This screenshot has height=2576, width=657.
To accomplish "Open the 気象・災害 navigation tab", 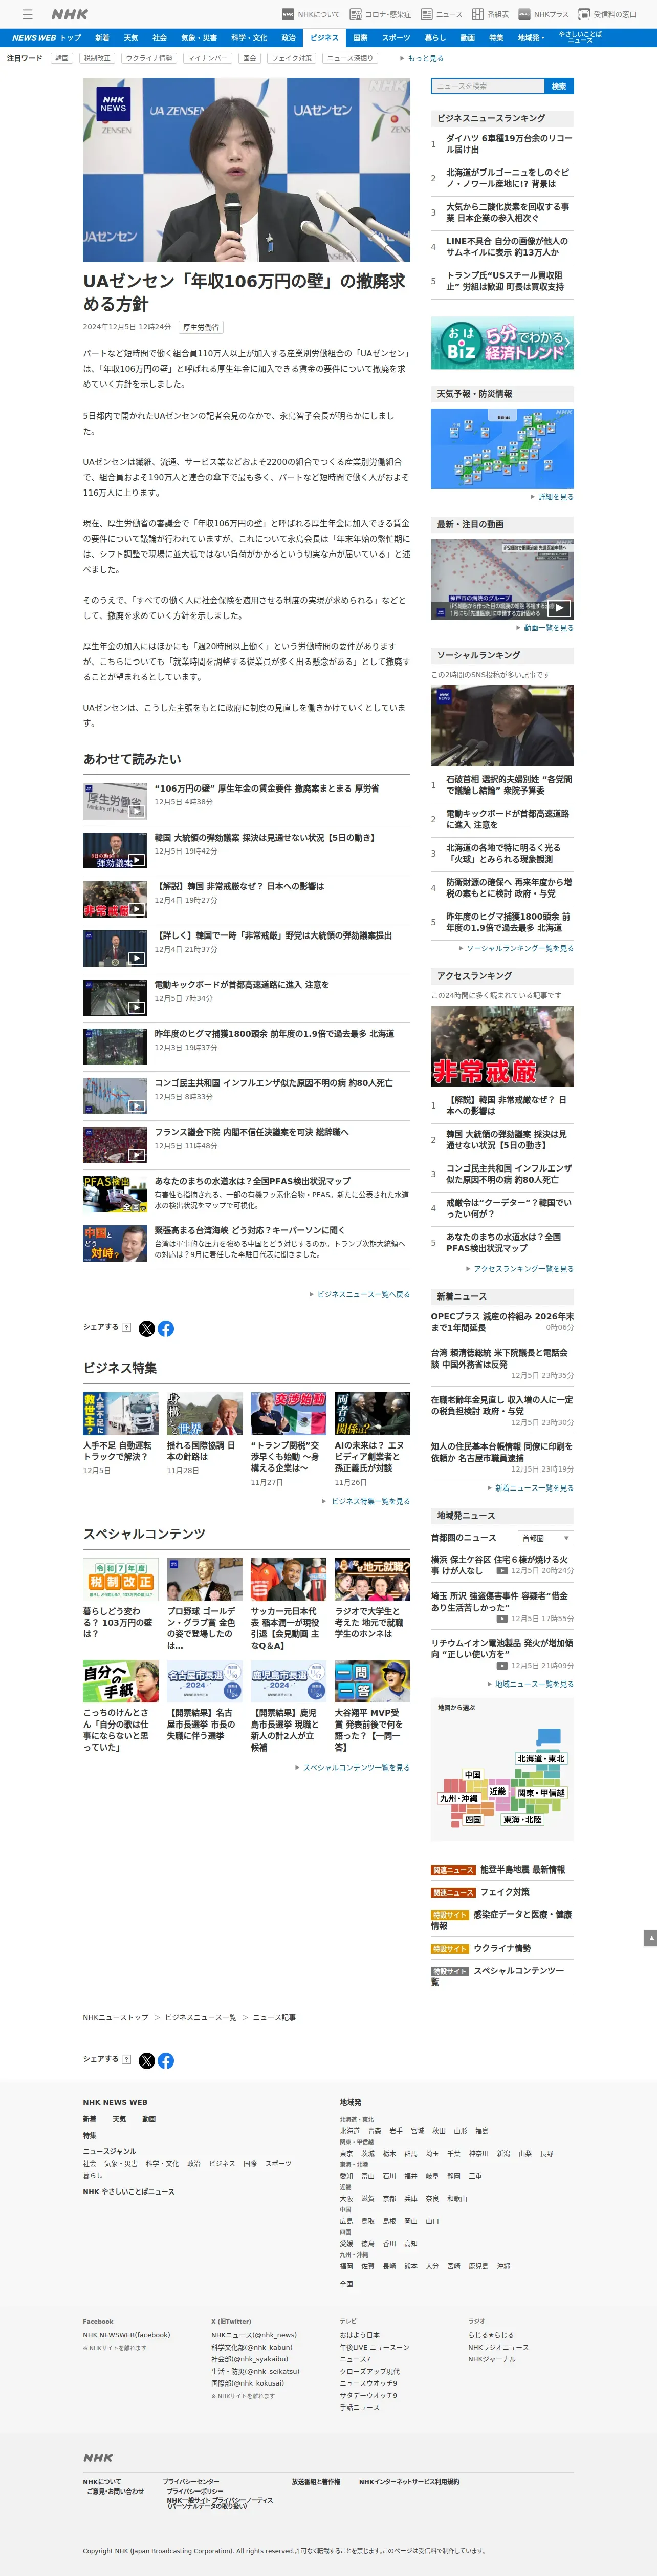I will (199, 38).
